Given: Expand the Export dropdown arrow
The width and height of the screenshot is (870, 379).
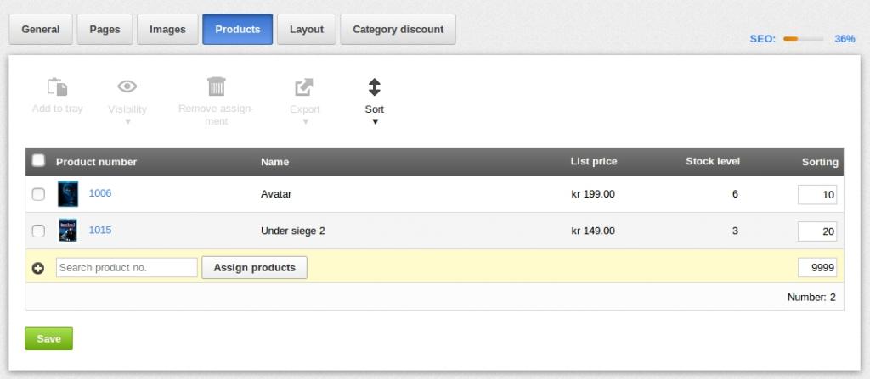Looking at the screenshot, I should pyautogui.click(x=305, y=122).
